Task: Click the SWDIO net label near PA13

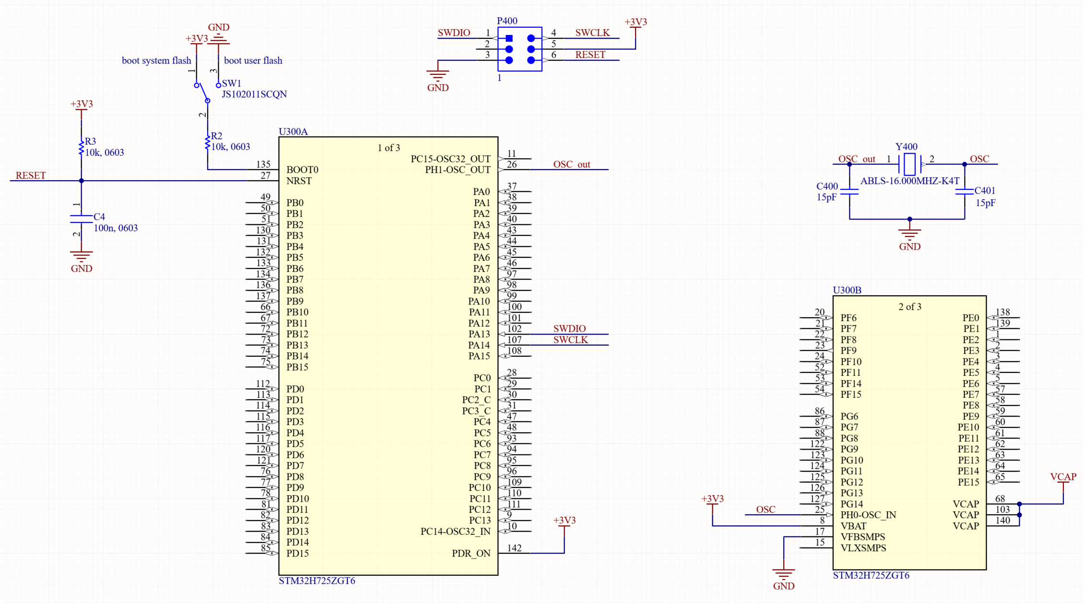Action: 569,329
